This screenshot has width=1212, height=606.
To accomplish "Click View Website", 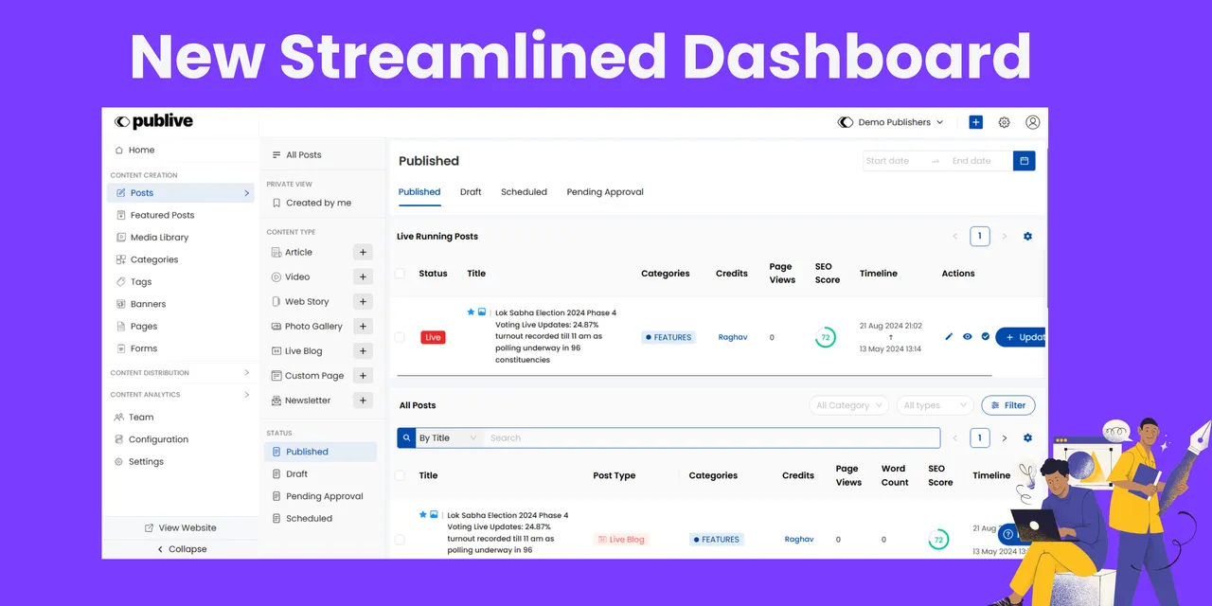I will [180, 528].
